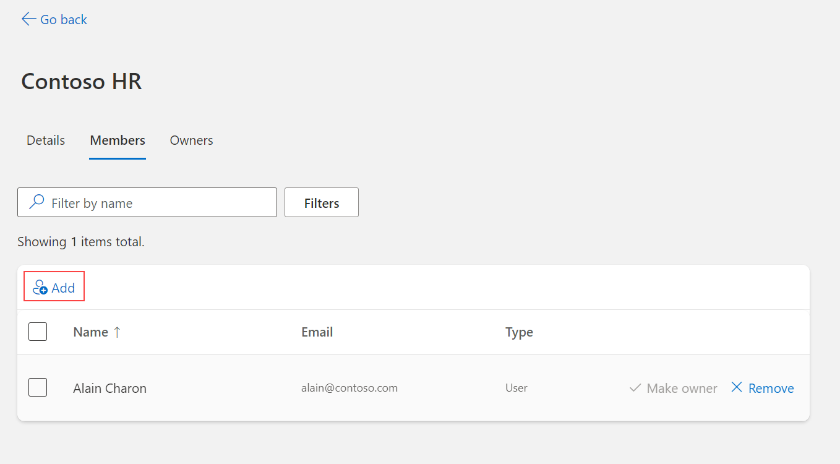Click the Filters button
The height and width of the screenshot is (464, 840).
coord(321,202)
